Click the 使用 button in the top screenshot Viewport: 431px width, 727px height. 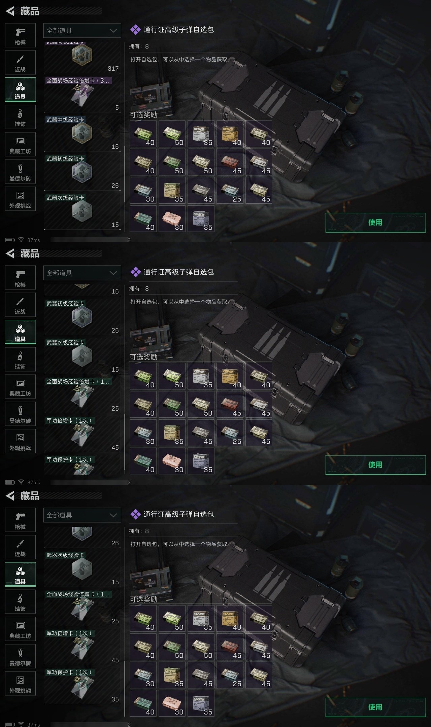coord(375,222)
